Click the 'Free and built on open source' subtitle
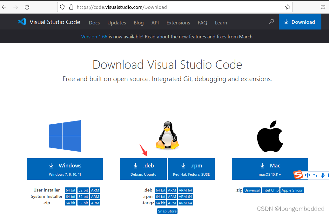The height and width of the screenshot is (215, 329). 167,79
